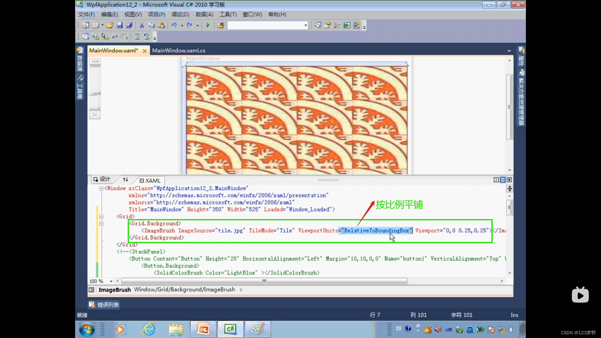The height and width of the screenshot is (338, 601).
Task: Click the New Project toolbar icon
Action: pyautogui.click(x=85, y=25)
